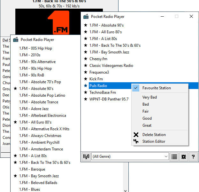Click the radio icon in left window title
This screenshot has height=192, width=199.
tap(16, 40)
